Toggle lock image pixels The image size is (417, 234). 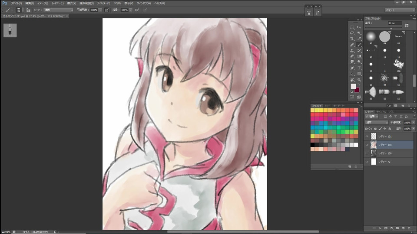coord(380,129)
